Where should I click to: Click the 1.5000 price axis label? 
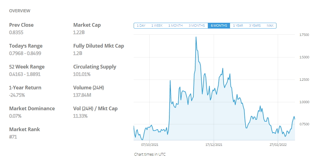click(x=304, y=57)
